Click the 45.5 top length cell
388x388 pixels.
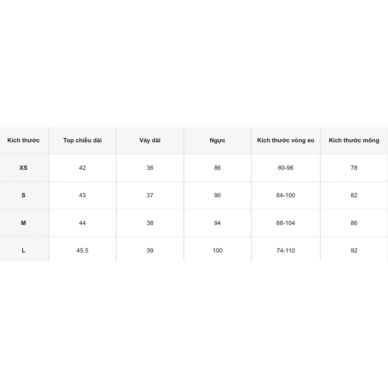[x=82, y=250]
